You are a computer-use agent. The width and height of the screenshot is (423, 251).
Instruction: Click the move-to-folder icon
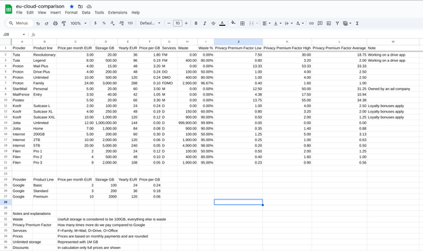click(80, 7)
